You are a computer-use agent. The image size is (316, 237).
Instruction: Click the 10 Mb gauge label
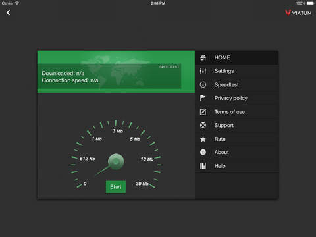[x=147, y=159]
